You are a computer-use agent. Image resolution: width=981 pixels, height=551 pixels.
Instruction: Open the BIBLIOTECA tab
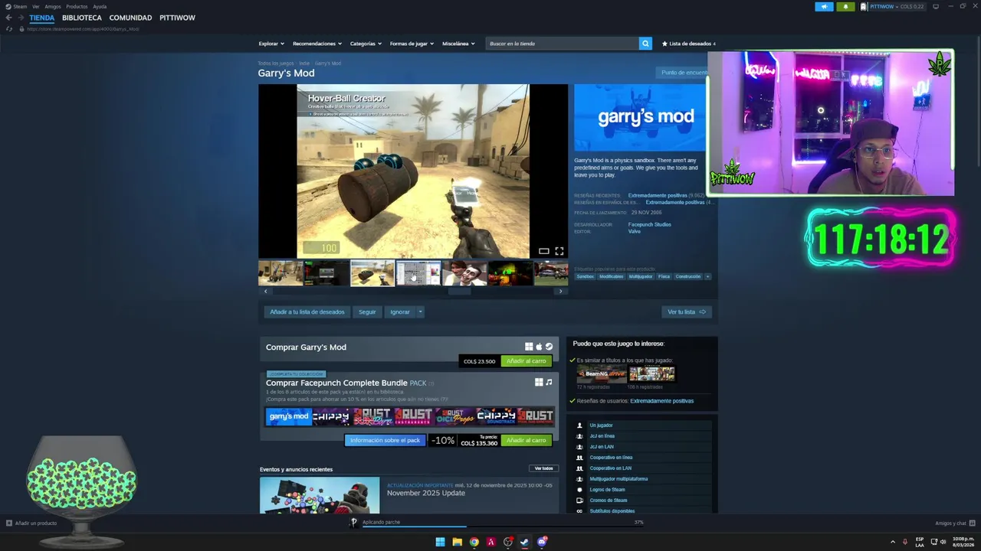pos(82,18)
